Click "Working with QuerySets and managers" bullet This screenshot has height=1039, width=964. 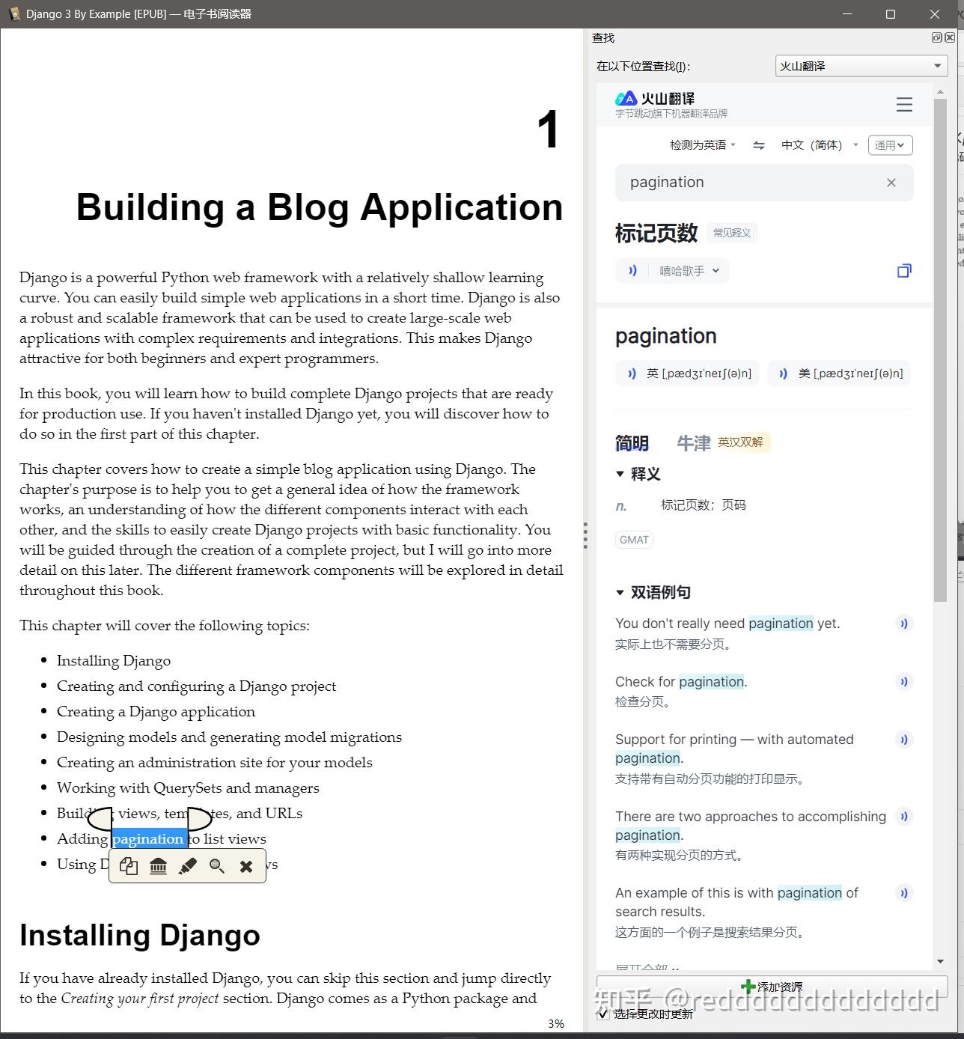click(x=189, y=787)
